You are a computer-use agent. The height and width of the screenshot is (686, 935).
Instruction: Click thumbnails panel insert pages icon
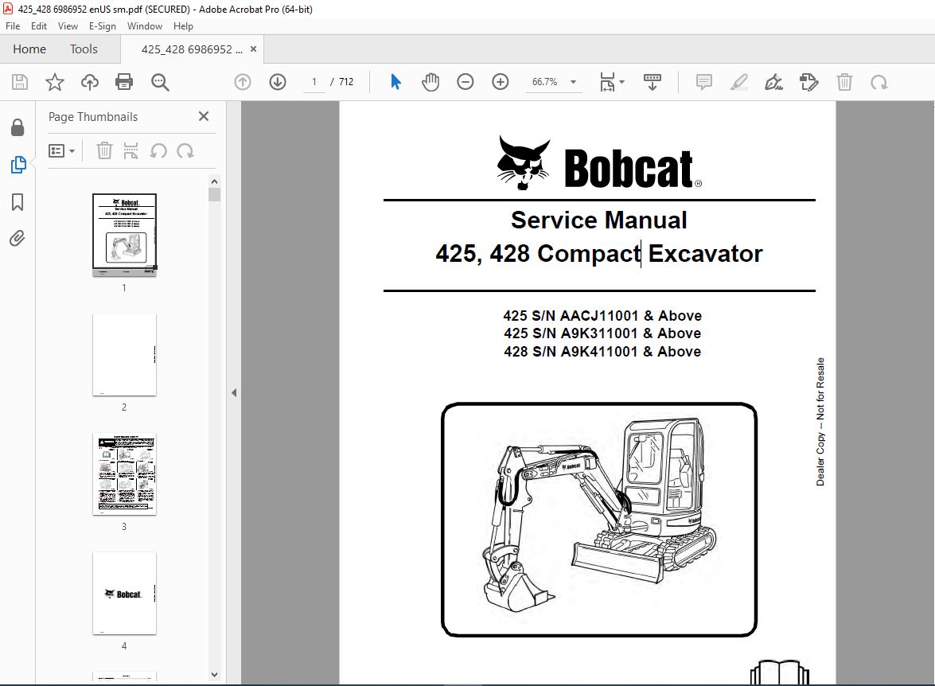[131, 151]
